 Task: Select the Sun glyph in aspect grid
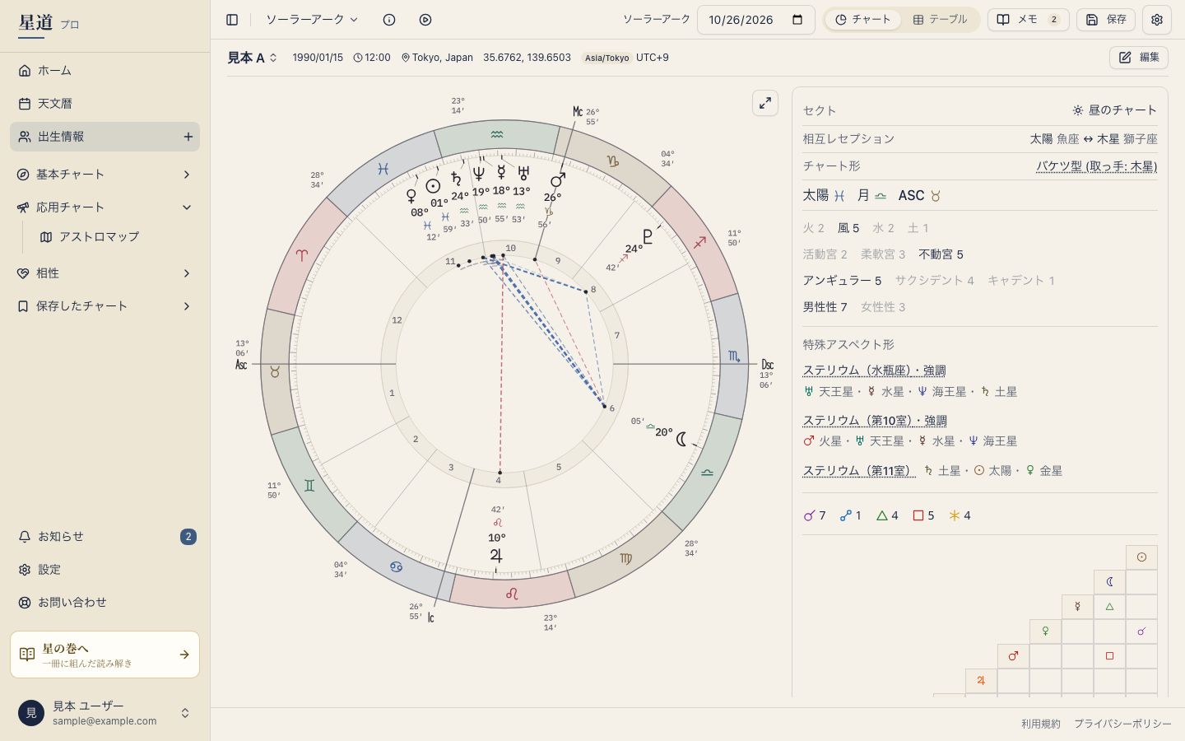pos(1141,557)
